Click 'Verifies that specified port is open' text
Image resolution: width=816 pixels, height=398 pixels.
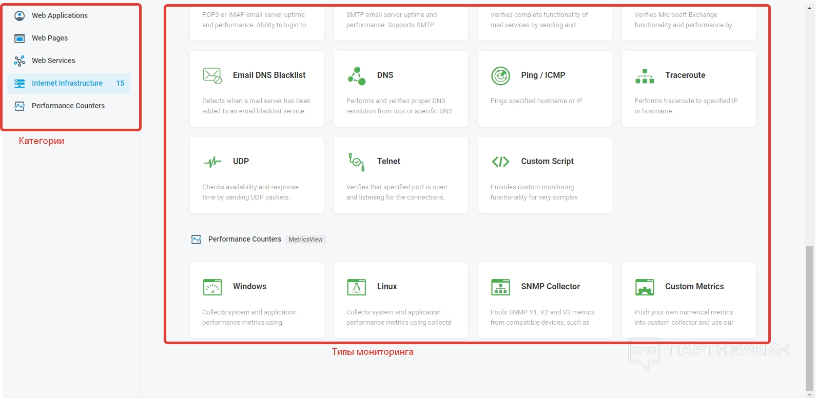click(397, 192)
